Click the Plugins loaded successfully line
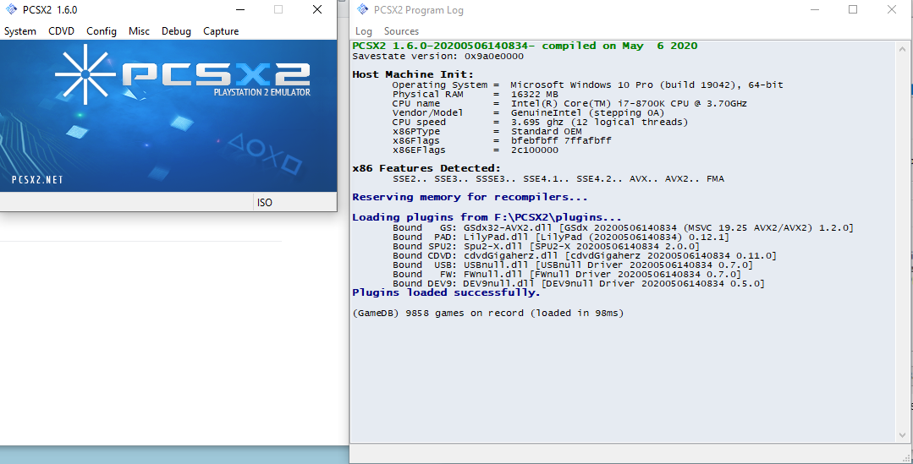Viewport: 913px width, 464px height. (x=447, y=292)
